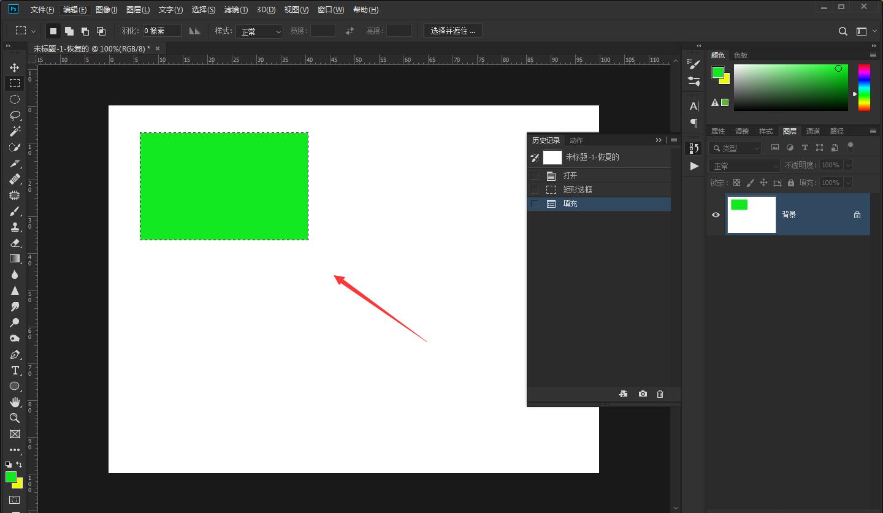Open the 滤镜(T) menu
The width and height of the screenshot is (883, 513).
coord(235,10)
